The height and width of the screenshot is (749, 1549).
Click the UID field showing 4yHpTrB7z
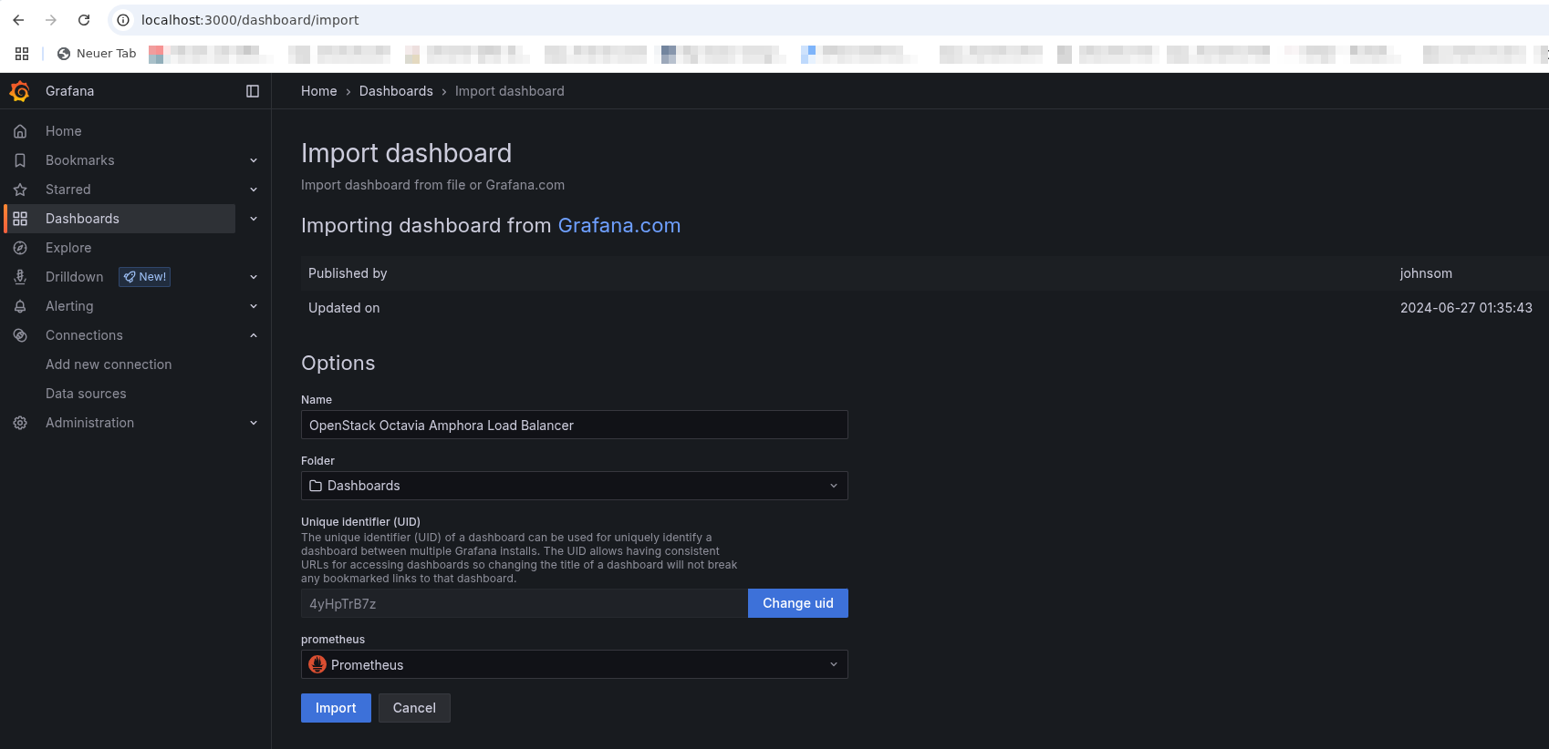tap(525, 603)
